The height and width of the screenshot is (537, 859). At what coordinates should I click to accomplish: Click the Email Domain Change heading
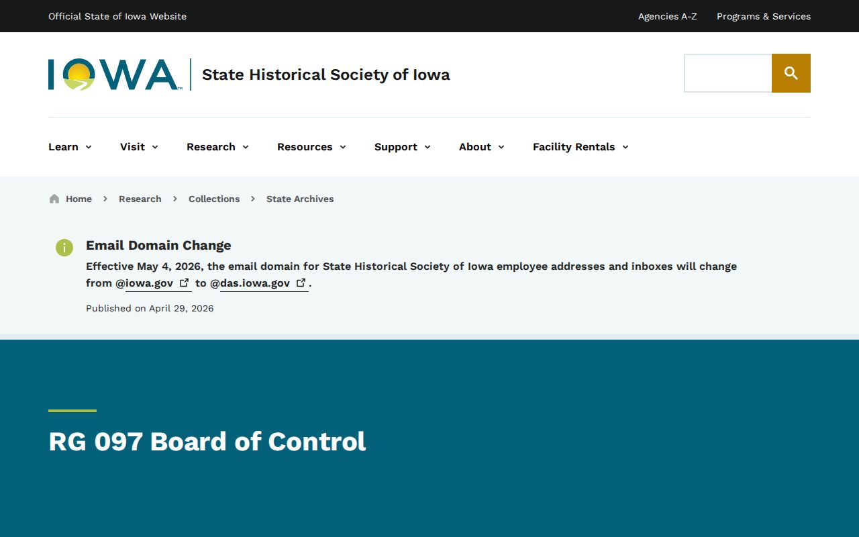tap(158, 245)
